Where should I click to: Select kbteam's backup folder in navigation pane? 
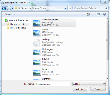[x=18, y=28]
